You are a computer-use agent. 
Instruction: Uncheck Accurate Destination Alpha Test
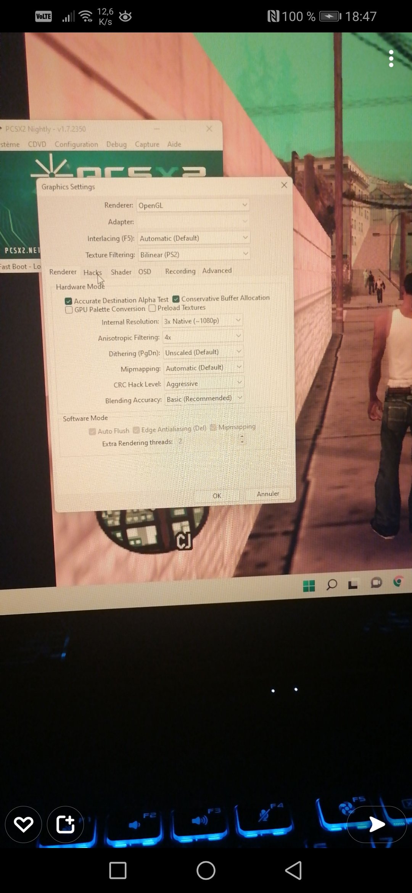point(68,301)
